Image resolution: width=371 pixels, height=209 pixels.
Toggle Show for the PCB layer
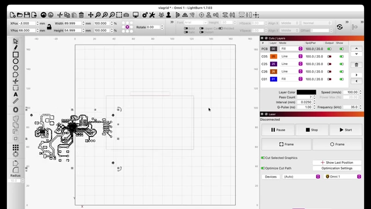point(341,49)
